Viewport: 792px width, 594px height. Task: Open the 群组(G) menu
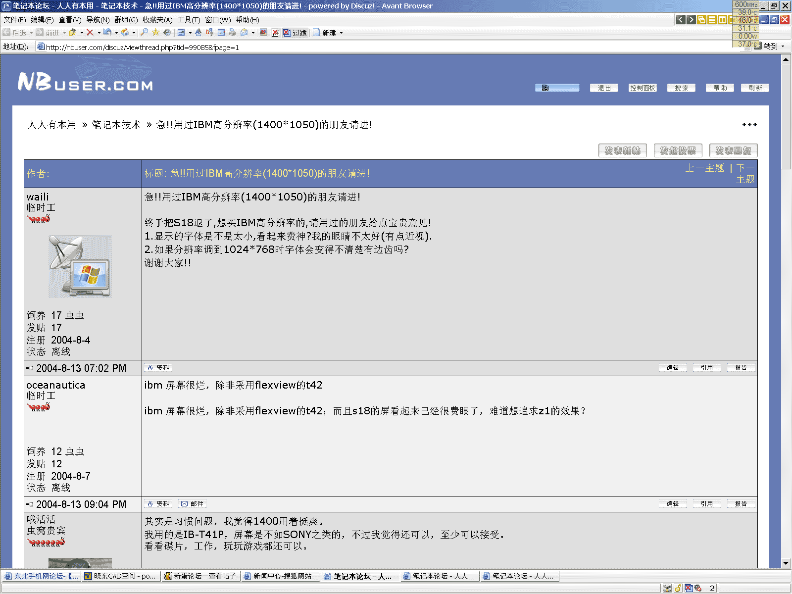tap(126, 20)
